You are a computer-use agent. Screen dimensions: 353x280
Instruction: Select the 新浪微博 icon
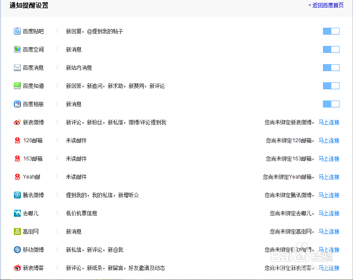point(16,122)
